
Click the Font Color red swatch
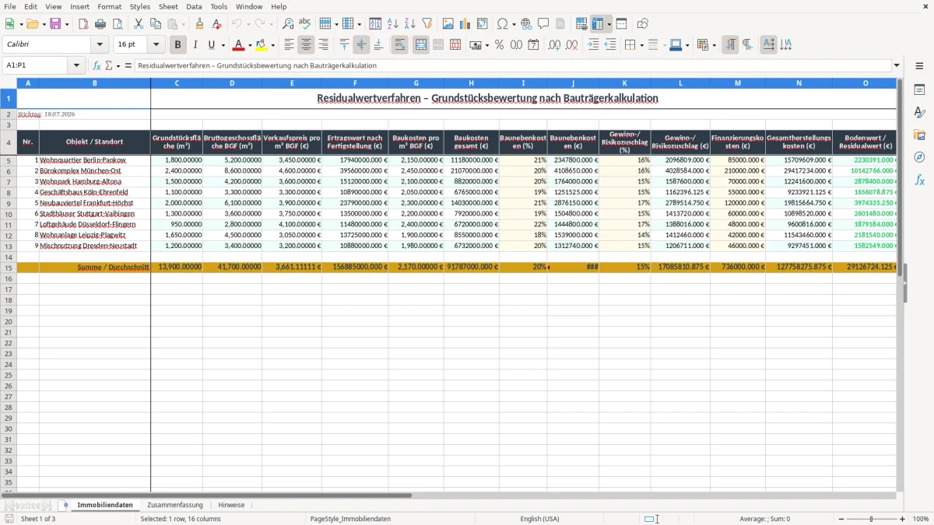tap(239, 45)
